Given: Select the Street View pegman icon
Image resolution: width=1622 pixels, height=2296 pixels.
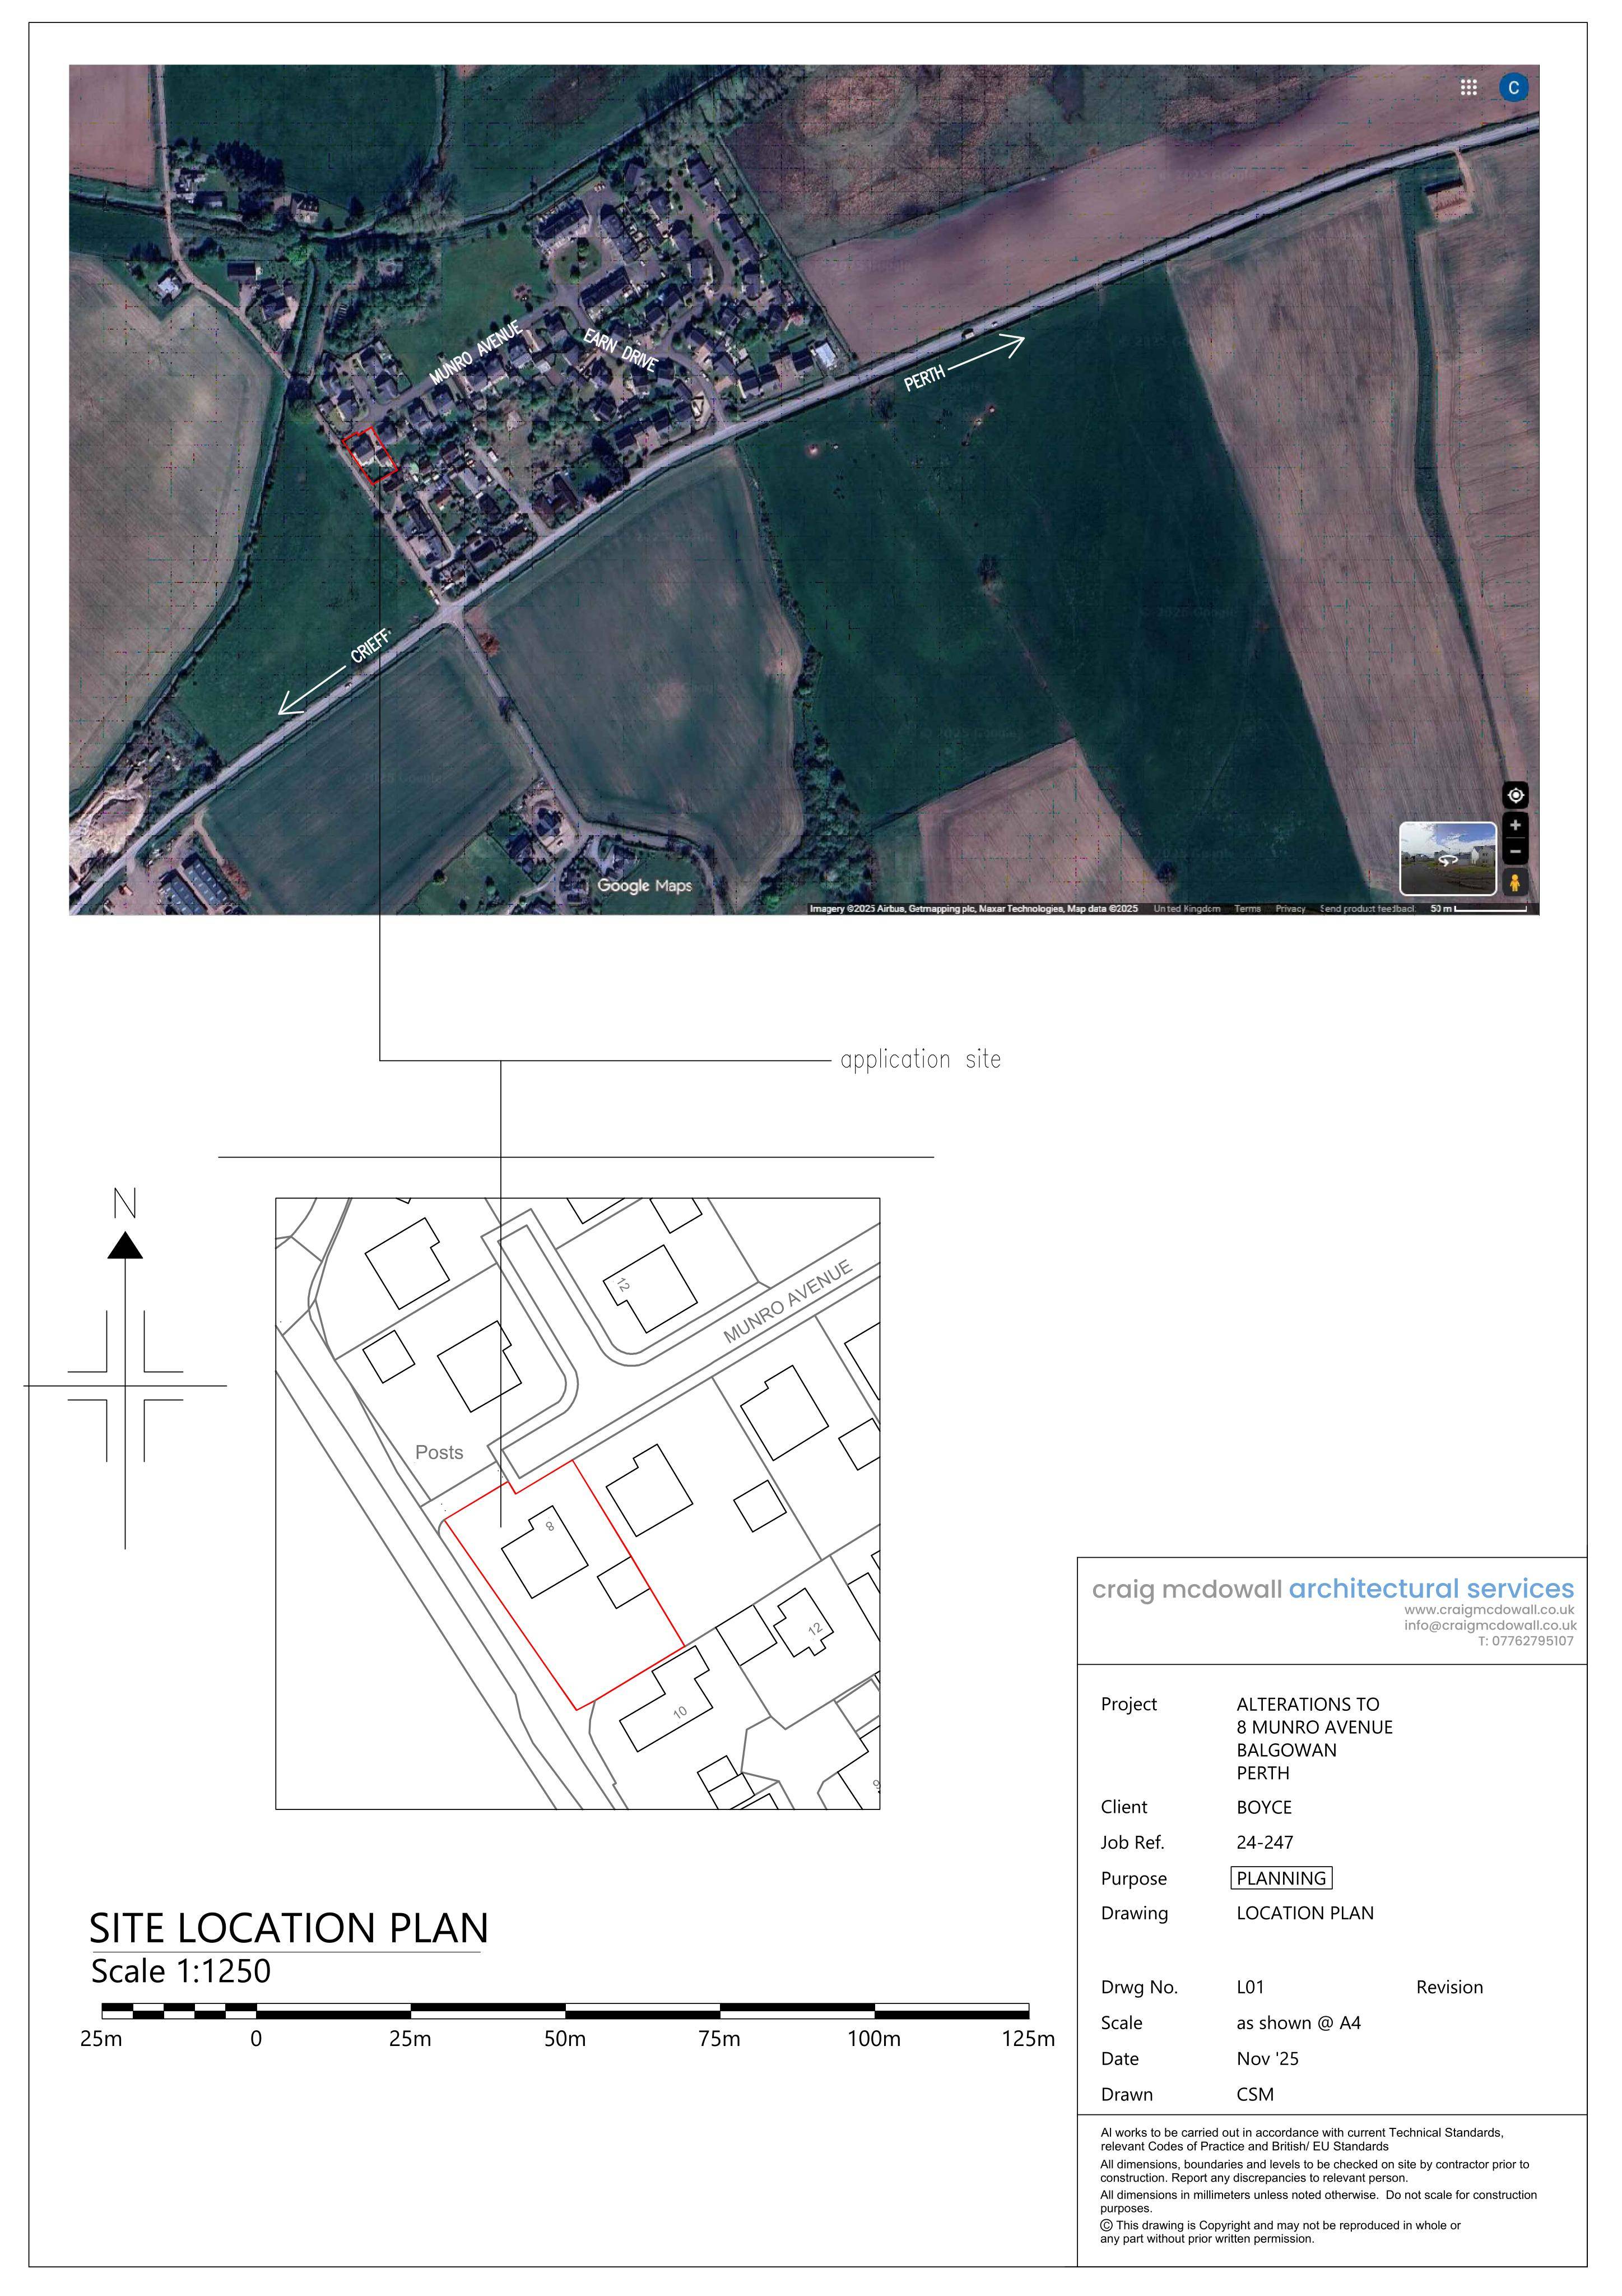Looking at the screenshot, I should tap(1515, 882).
